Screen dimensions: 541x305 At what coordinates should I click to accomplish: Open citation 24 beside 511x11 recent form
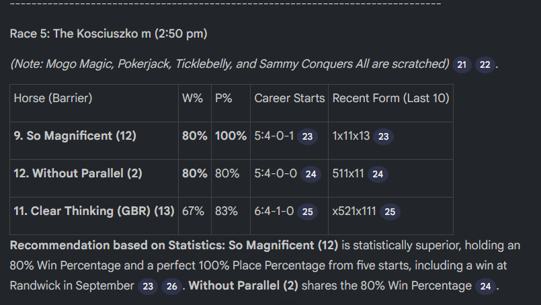pos(378,174)
